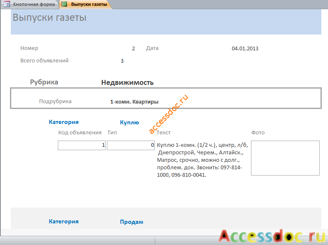Click the Фото column header

tap(258, 133)
